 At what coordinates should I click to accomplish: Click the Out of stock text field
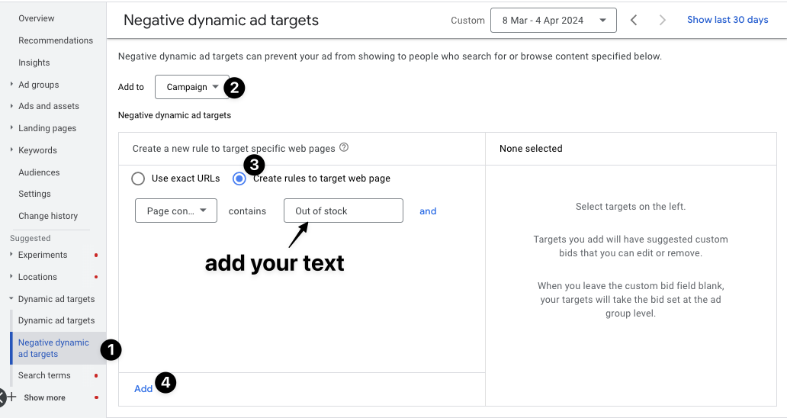(x=343, y=211)
